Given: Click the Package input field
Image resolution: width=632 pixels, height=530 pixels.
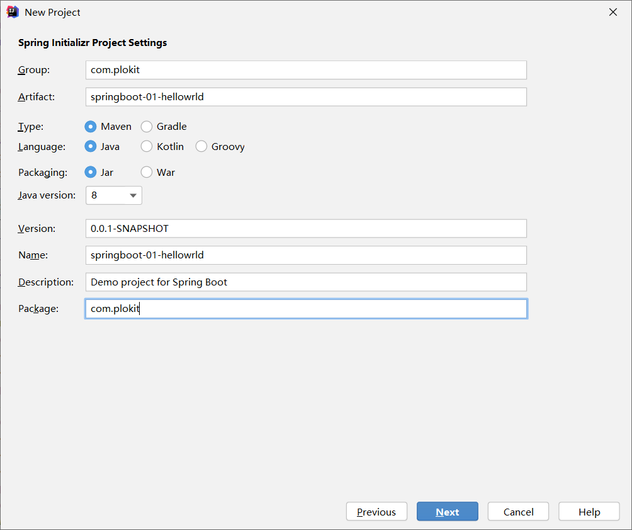Looking at the screenshot, I should (306, 309).
